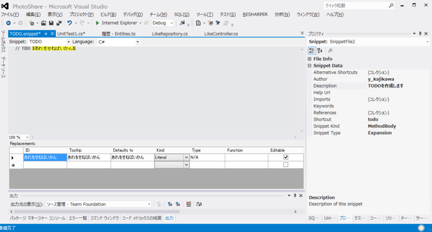Open the Snippet TODO dropdown
The width and height of the screenshot is (432, 232).
(69, 42)
